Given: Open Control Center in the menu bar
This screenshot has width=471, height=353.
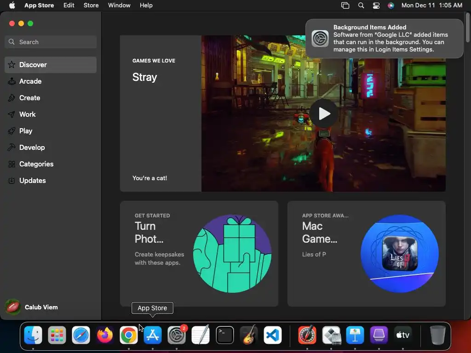Looking at the screenshot, I should tap(376, 6).
